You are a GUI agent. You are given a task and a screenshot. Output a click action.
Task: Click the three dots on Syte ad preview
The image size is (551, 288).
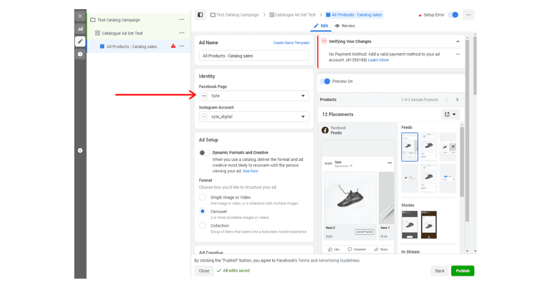390,163
